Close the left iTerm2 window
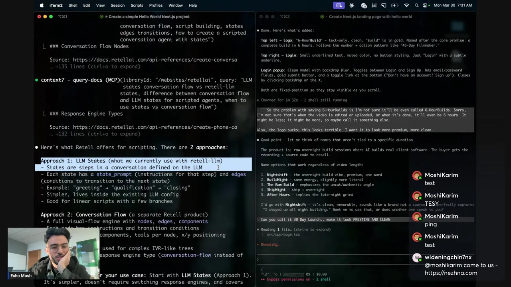Screen dimensions: 511x287 (39, 16)
